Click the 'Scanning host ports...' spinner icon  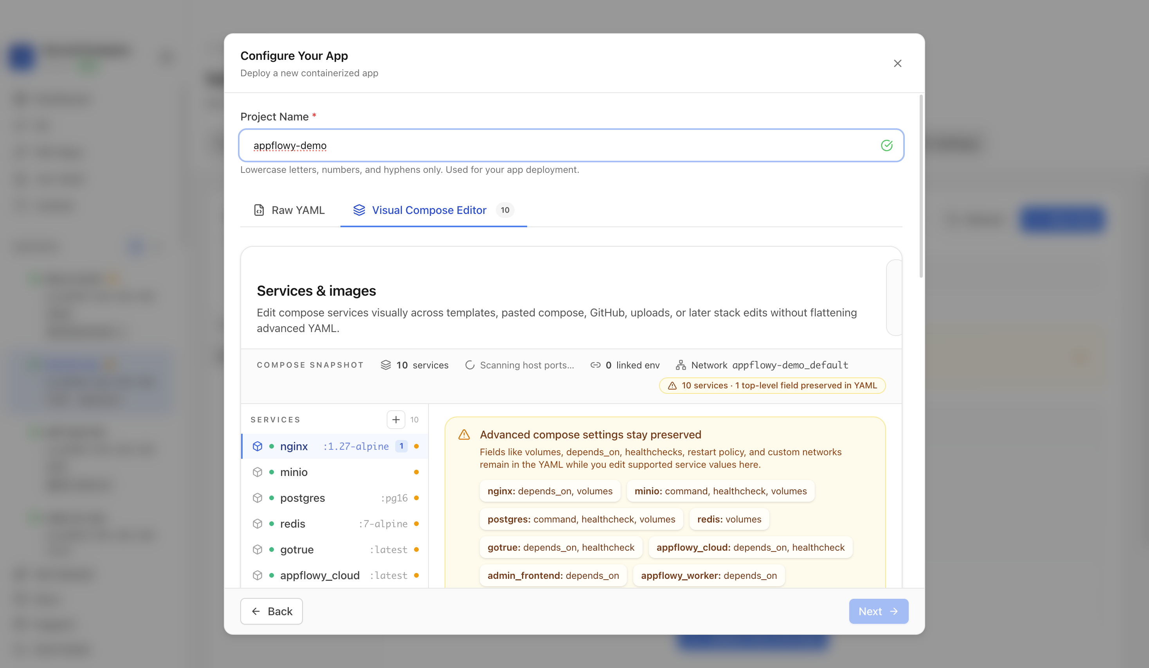click(470, 365)
